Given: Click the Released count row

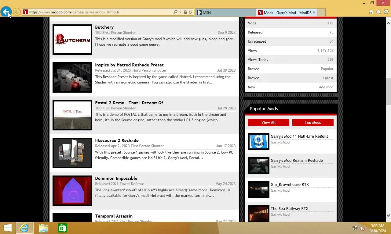Looking at the screenshot, I should point(291,32).
